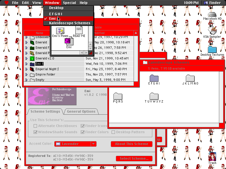Click the Finder application menu icon
This screenshot has height=169, width=226.
[206, 3]
